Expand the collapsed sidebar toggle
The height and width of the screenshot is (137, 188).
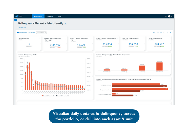click(15, 20)
